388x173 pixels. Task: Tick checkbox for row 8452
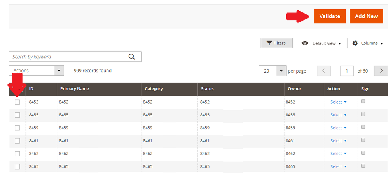tap(17, 102)
